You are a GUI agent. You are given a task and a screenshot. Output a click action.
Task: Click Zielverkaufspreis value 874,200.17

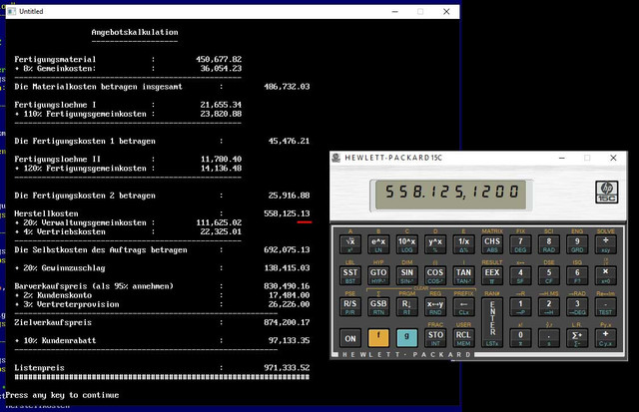[x=287, y=322]
